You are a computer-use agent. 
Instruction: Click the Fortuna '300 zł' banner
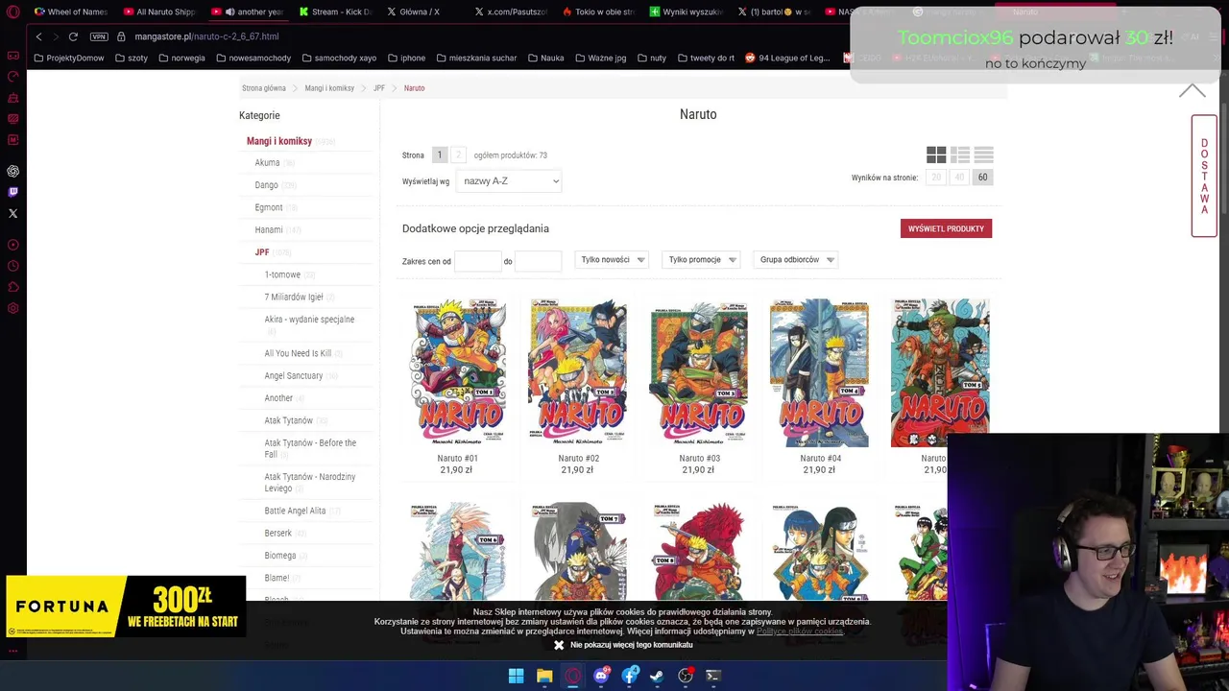125,607
